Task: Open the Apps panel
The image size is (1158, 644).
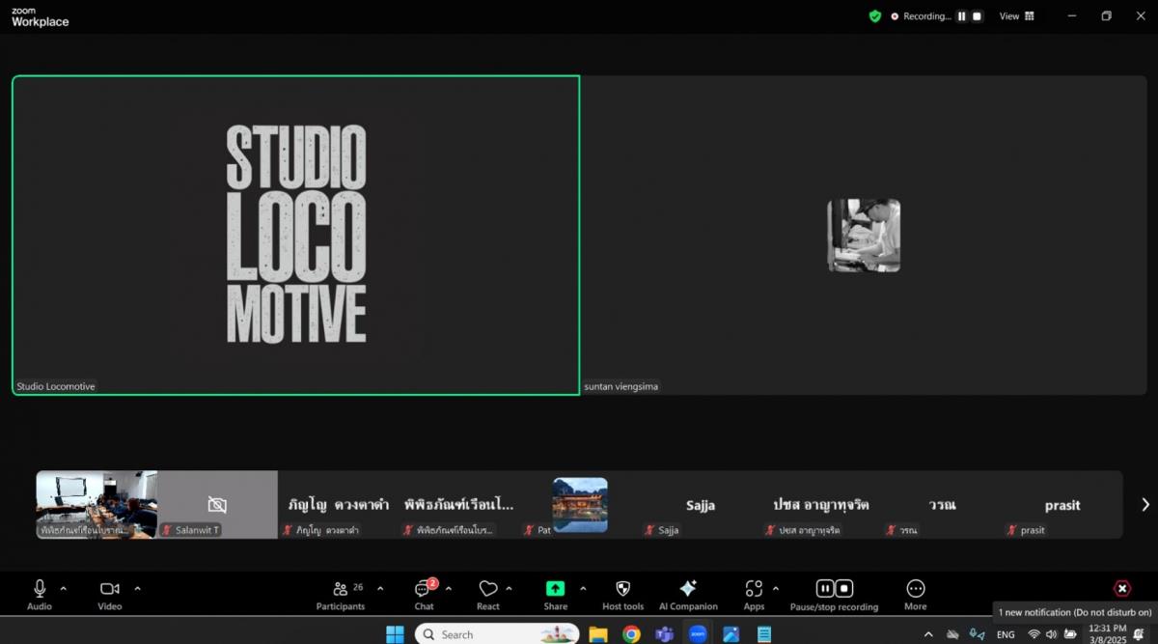Action: [754, 594]
